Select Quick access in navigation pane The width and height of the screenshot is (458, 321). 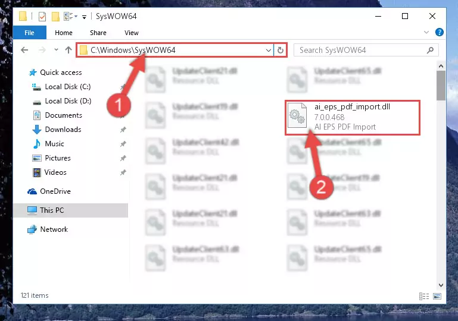point(55,73)
